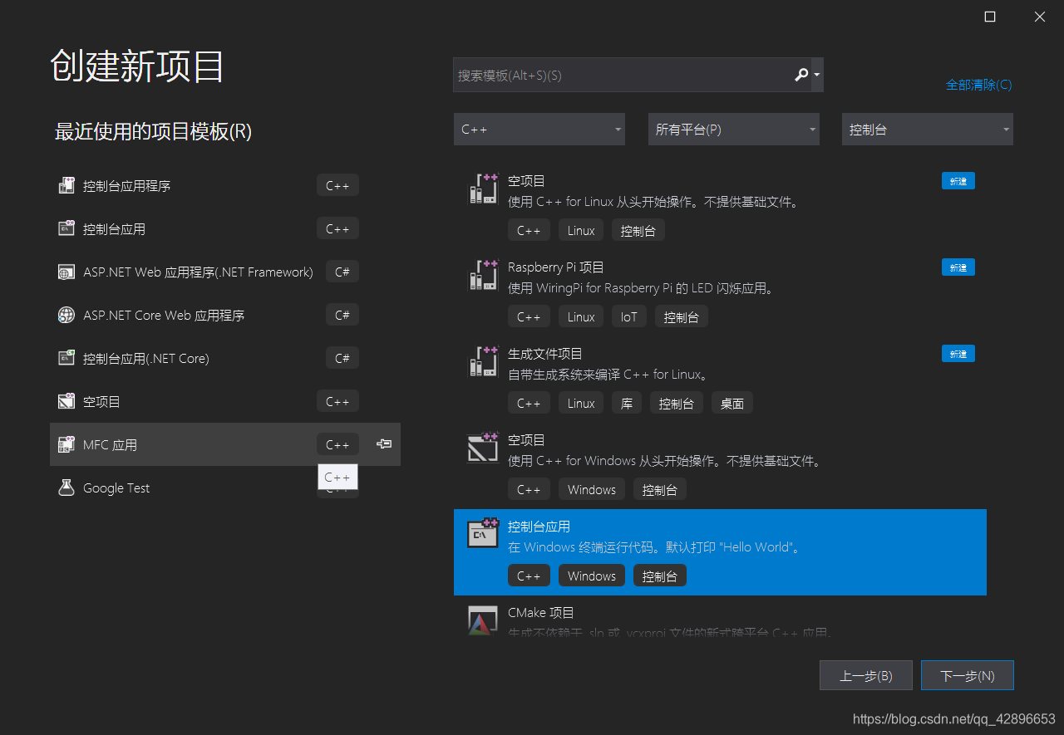Click 控制台 tag under Raspberry Pi 项目
Viewport: 1064px width, 735px height.
[682, 317]
